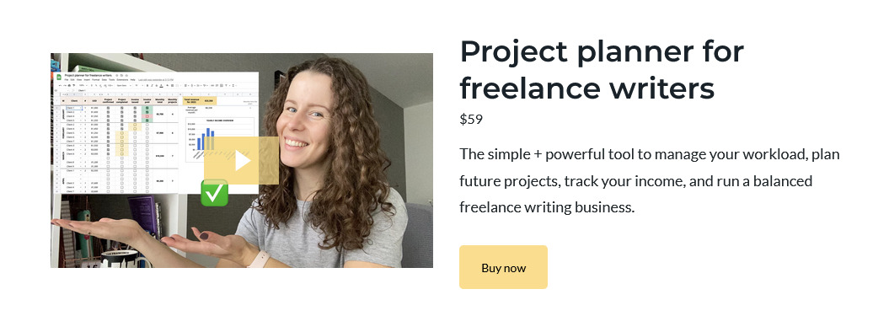Play the project planner video
The height and width of the screenshot is (332, 873).
coord(242,160)
